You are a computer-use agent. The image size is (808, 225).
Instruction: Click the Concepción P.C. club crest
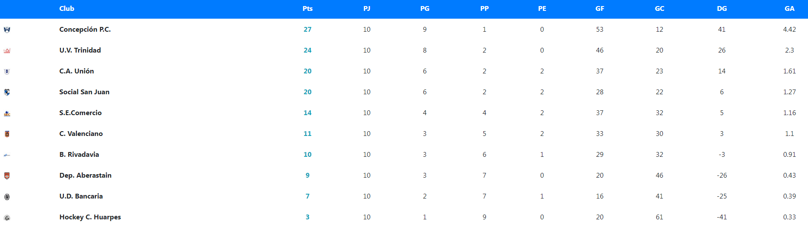coord(7,30)
